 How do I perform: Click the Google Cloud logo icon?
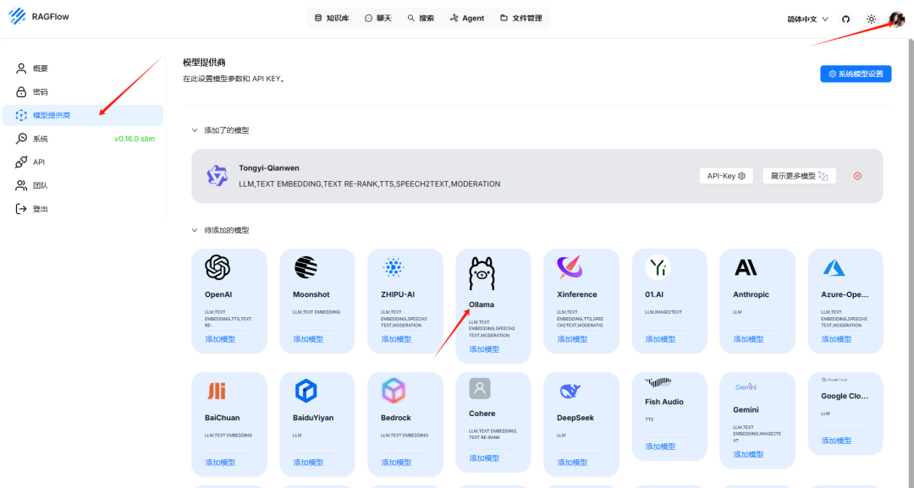click(834, 380)
